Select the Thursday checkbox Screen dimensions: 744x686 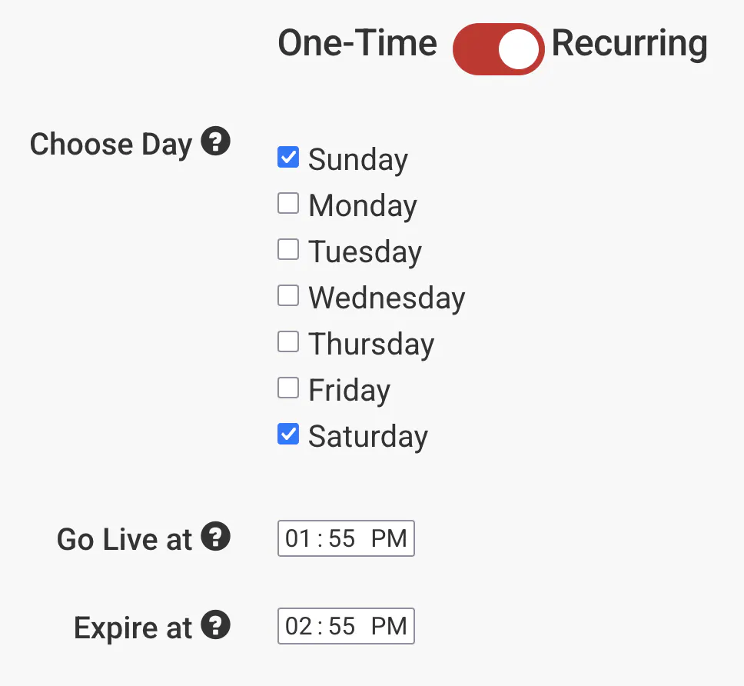pos(288,342)
